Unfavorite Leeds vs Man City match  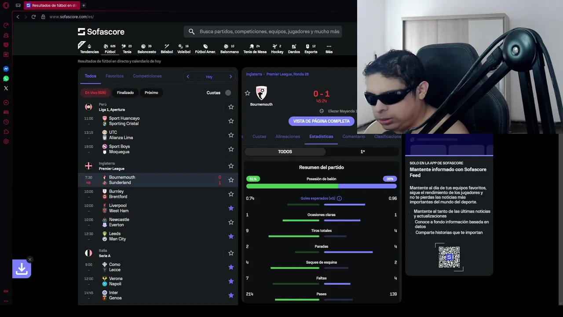click(231, 236)
